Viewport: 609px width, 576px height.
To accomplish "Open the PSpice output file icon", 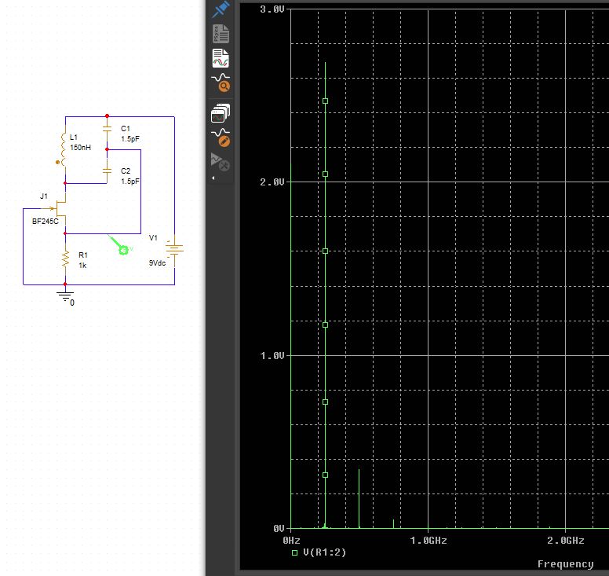I will coord(221,34).
